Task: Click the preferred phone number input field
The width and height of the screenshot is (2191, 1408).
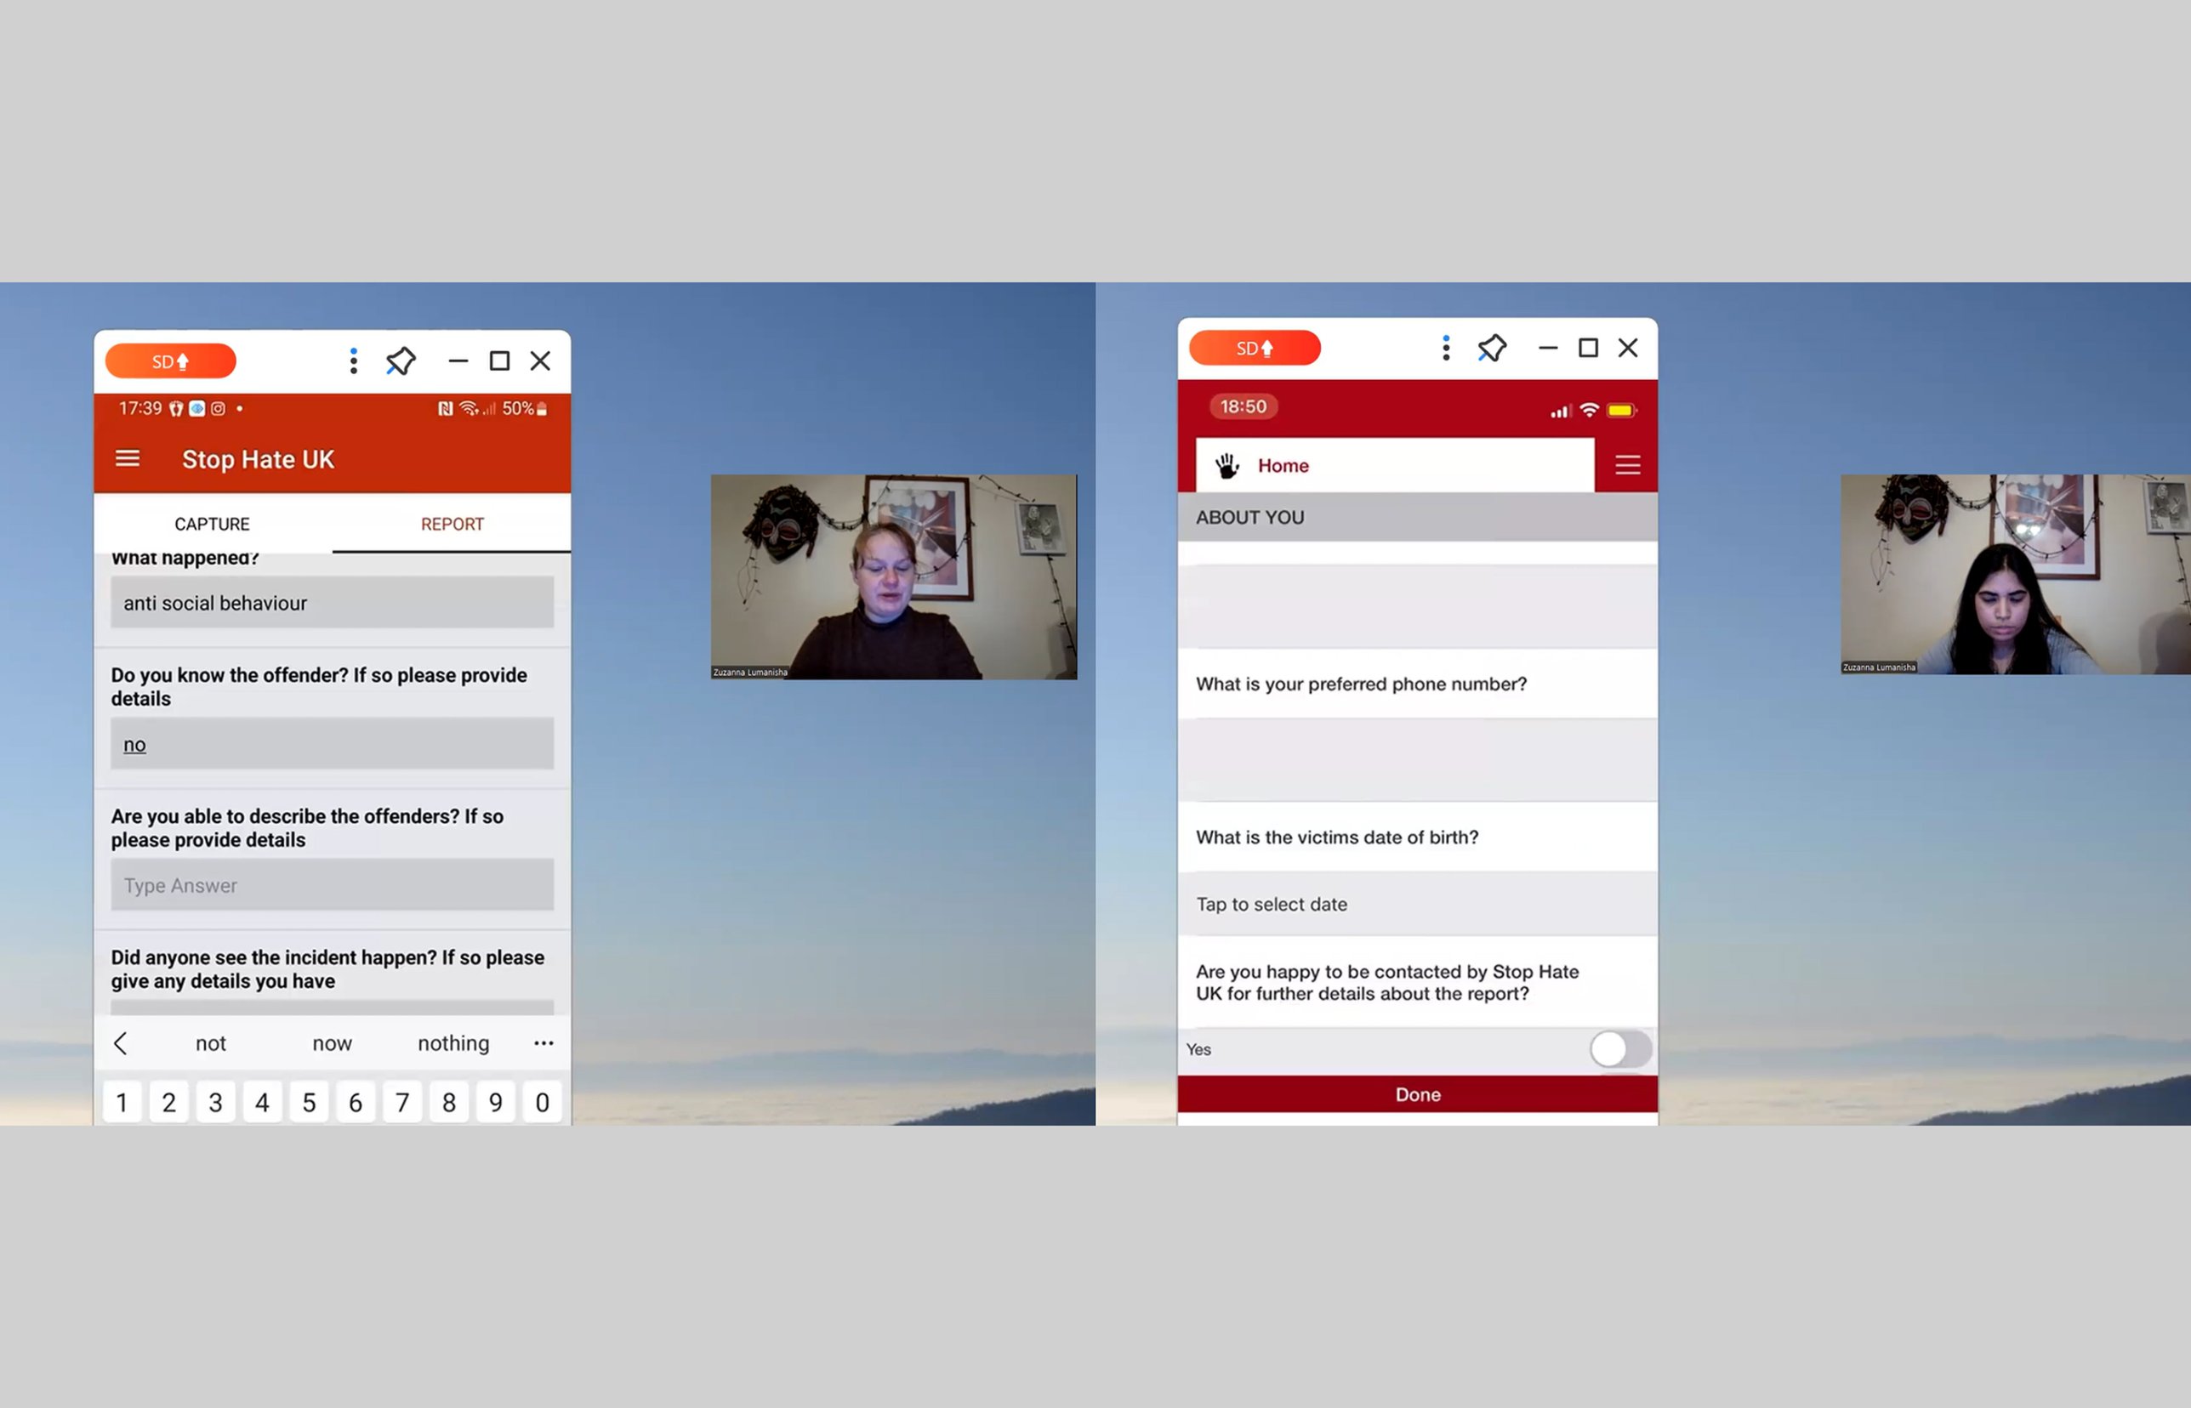Action: click(x=1417, y=761)
